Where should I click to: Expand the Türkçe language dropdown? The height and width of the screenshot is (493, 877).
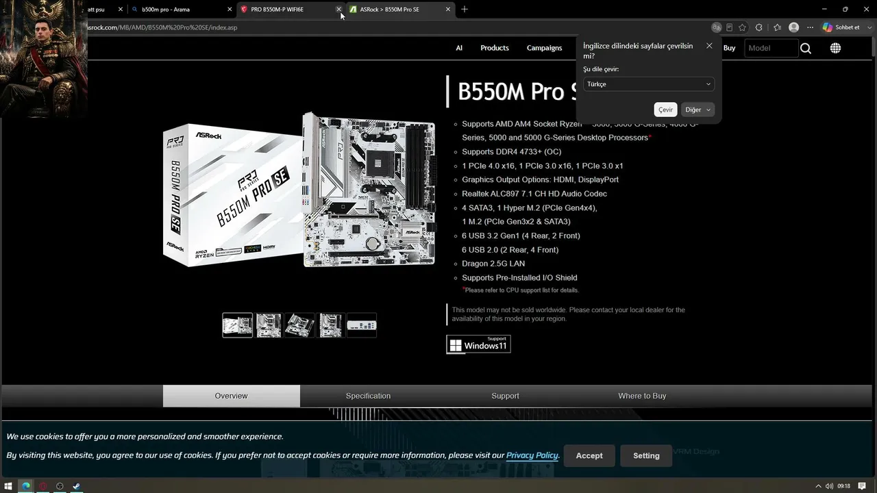click(649, 84)
